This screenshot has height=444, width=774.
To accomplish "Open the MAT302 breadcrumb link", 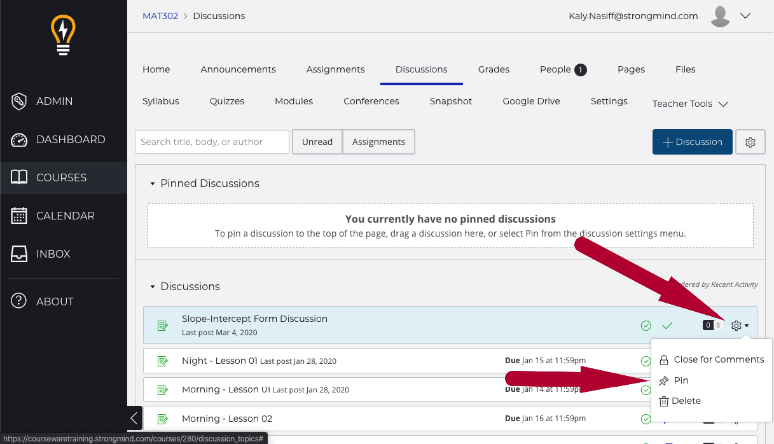I will (160, 16).
